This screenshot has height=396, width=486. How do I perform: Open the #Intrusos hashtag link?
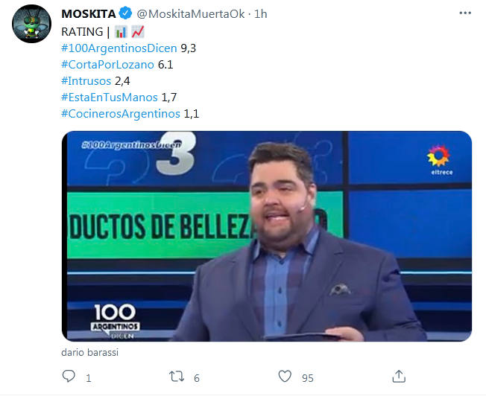coord(86,81)
